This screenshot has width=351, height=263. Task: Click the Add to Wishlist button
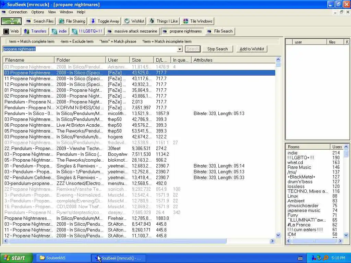click(x=252, y=49)
